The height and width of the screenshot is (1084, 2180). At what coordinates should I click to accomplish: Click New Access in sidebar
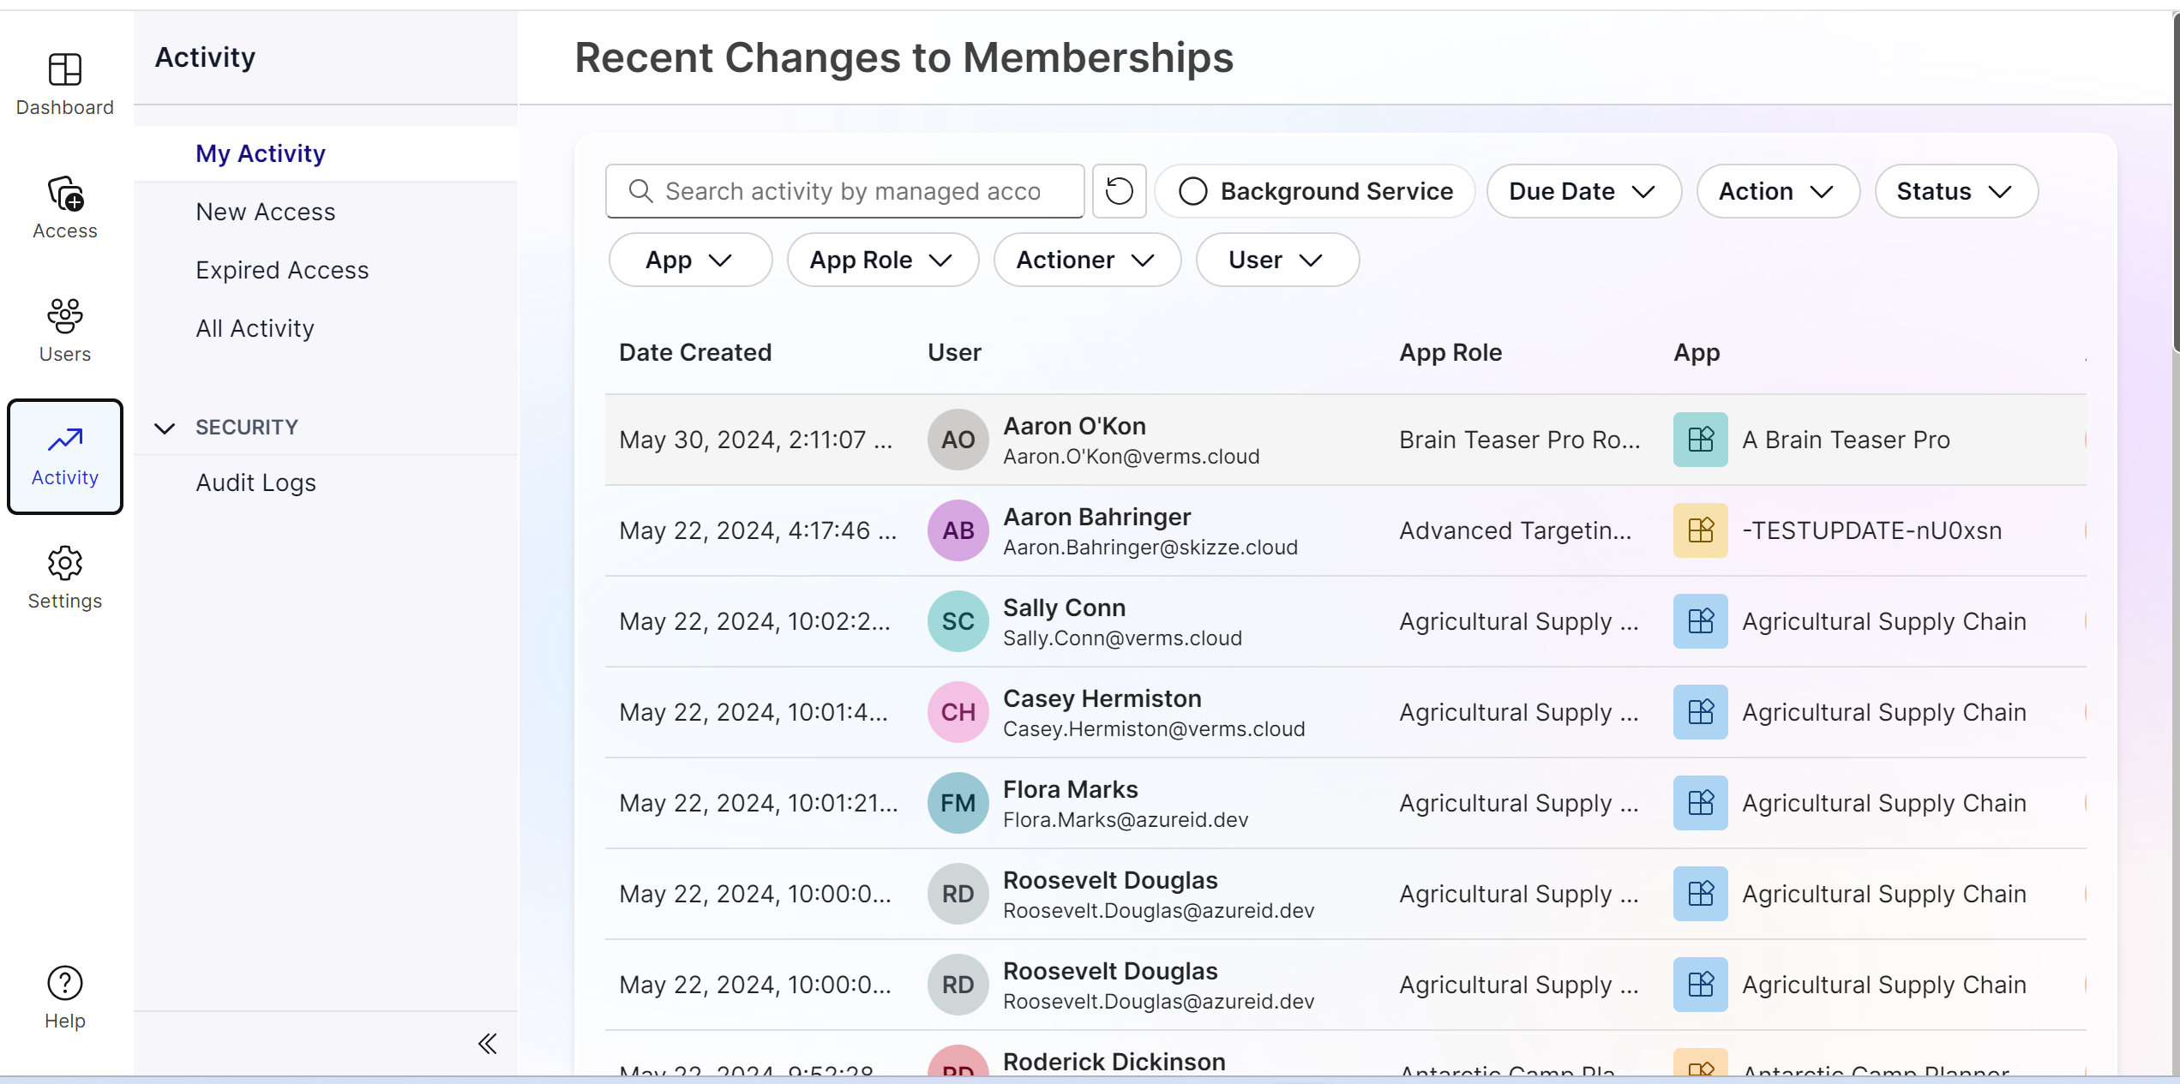tap(266, 212)
